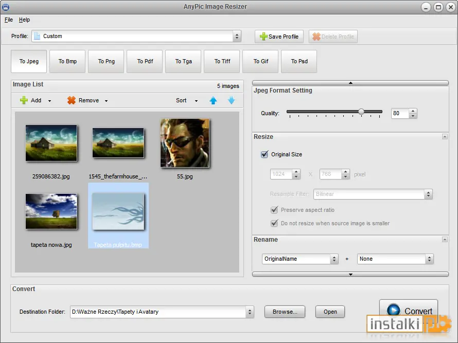
Task: Toggle Preserve aspect ratio checkbox
Action: pos(274,210)
